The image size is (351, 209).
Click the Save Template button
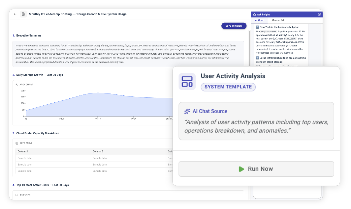point(234,26)
